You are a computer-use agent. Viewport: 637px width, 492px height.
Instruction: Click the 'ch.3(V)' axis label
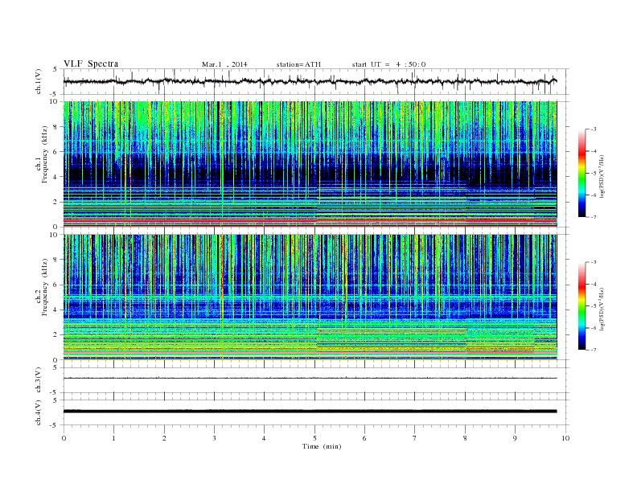tap(39, 380)
